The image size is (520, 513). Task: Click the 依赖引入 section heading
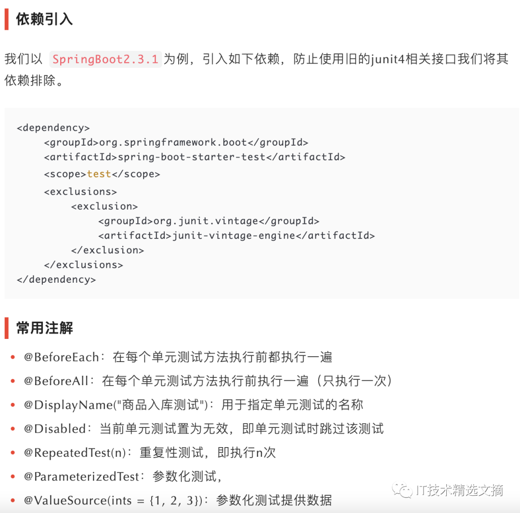(44, 19)
